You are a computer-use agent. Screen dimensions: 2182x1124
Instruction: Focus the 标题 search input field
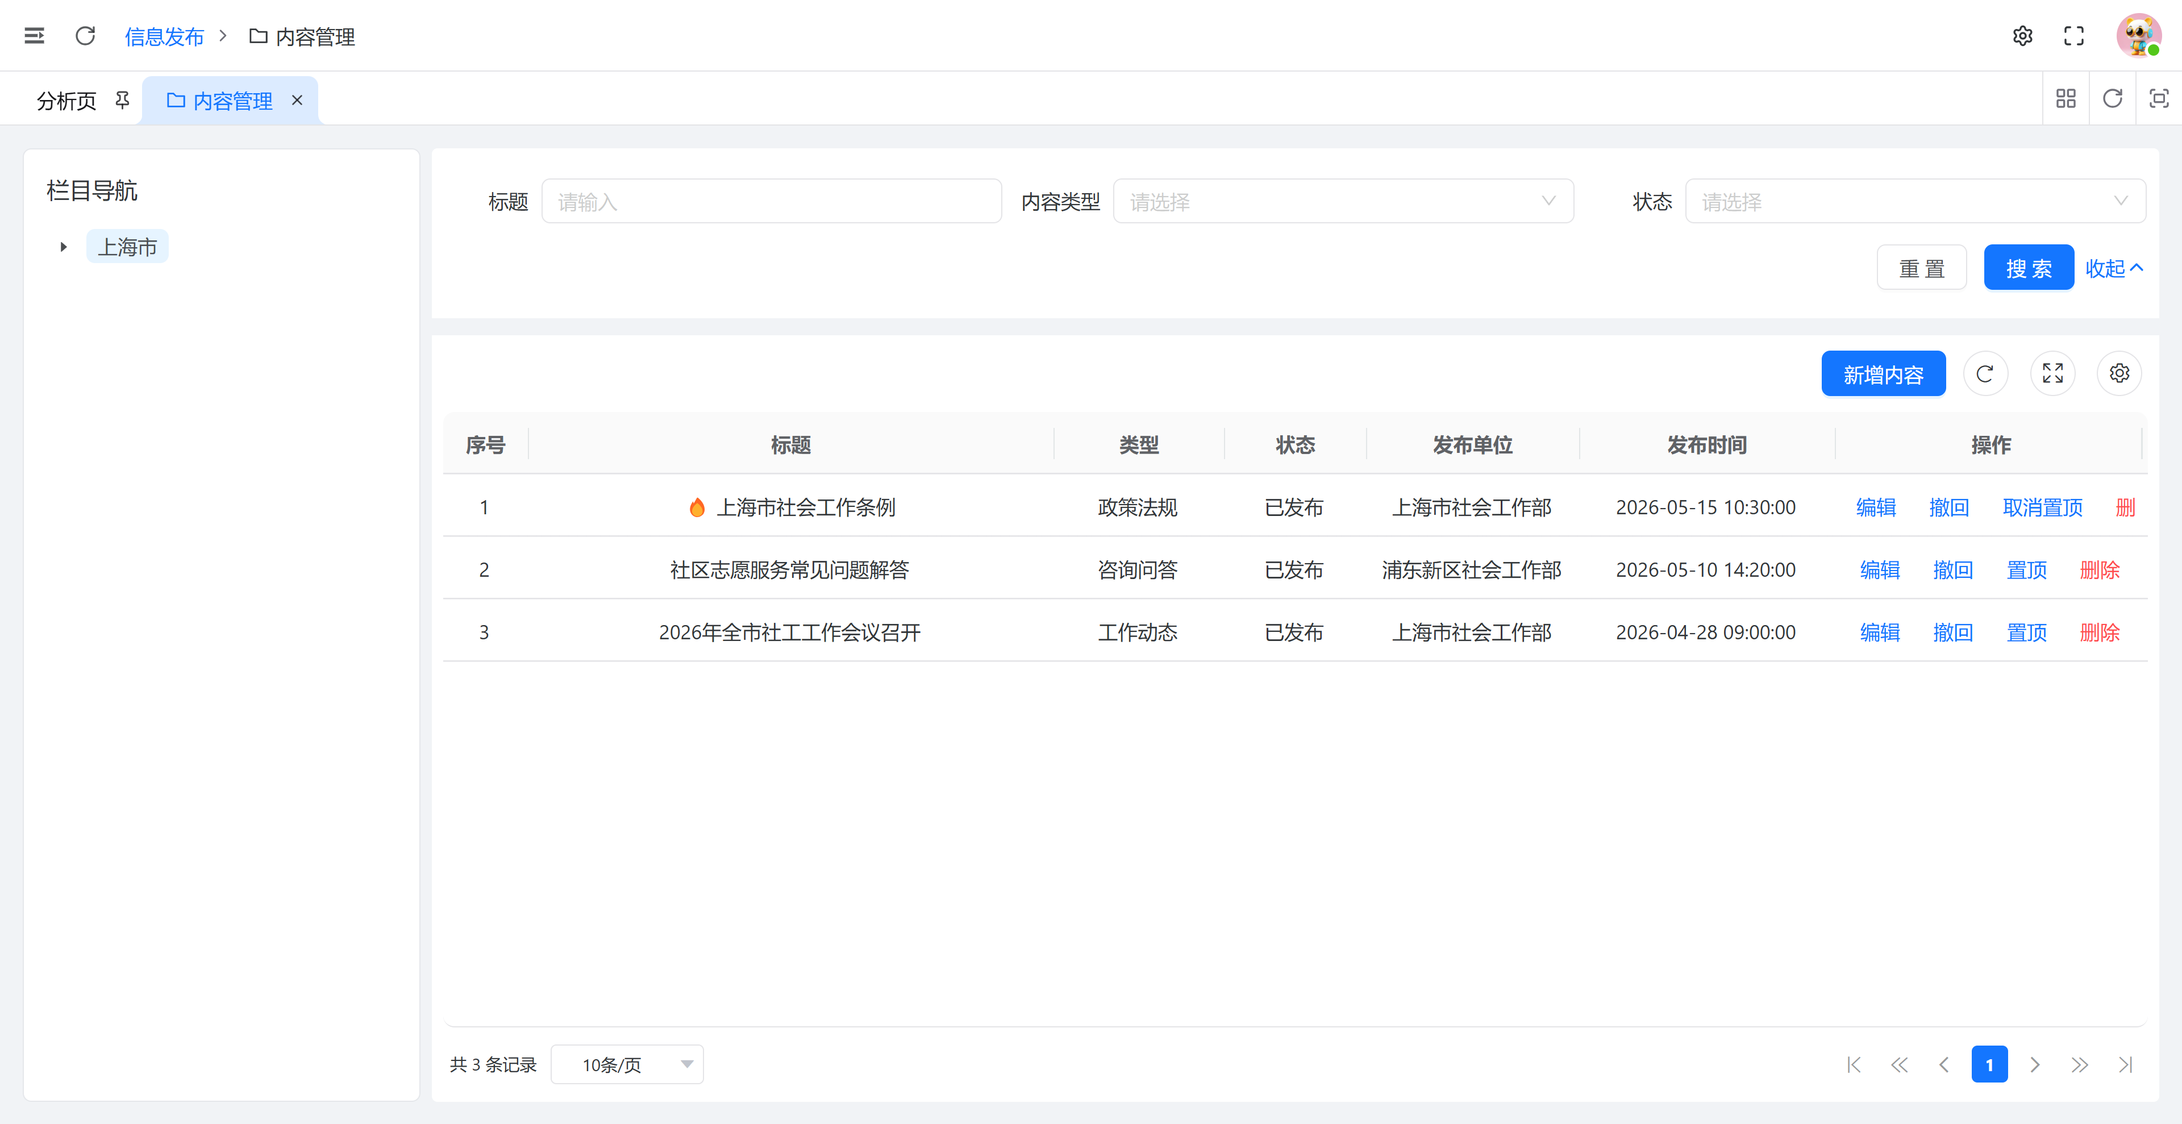[x=772, y=202]
